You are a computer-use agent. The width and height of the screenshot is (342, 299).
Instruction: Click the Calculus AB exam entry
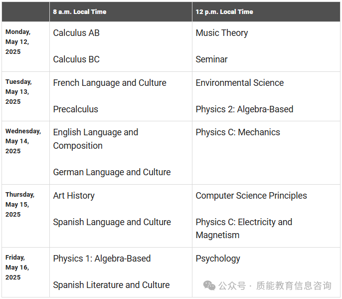(76, 33)
